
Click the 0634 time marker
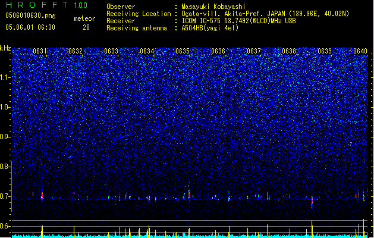tap(147, 51)
